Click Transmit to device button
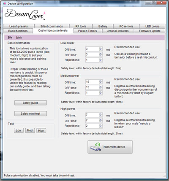The width and height of the screenshot is (169, 181). pos(110,147)
